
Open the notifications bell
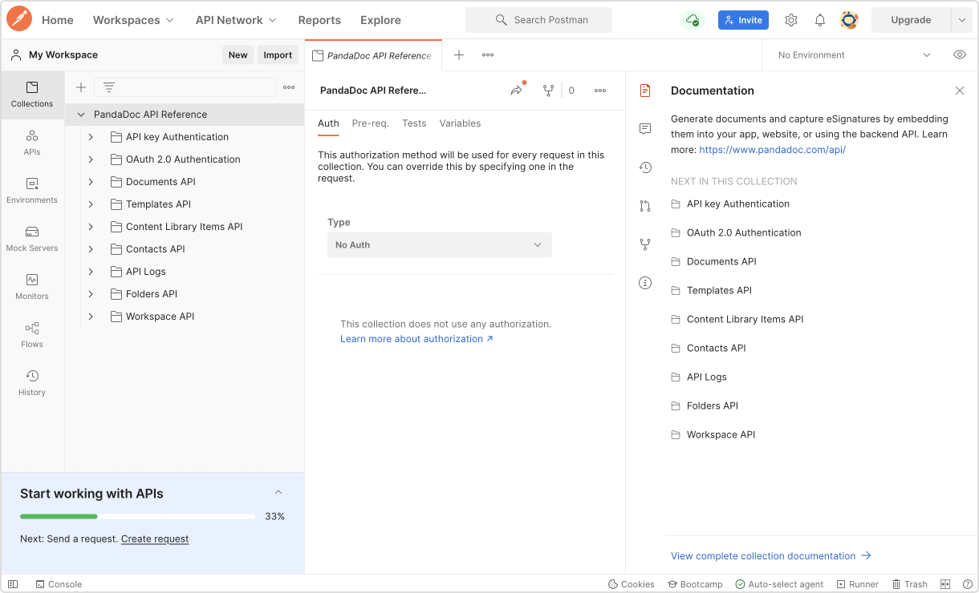tap(820, 20)
